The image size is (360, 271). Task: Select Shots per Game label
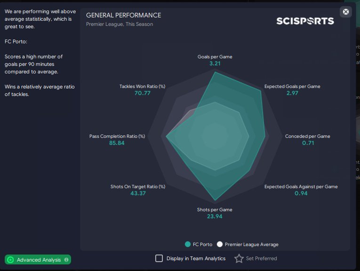(x=215, y=209)
